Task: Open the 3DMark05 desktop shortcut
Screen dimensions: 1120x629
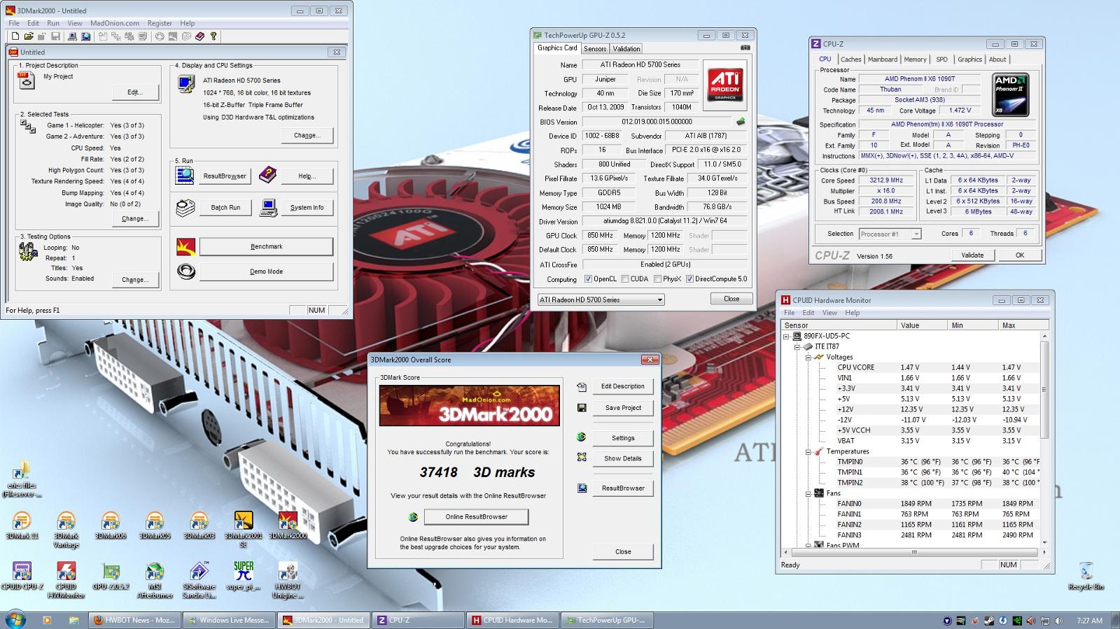Action: click(155, 526)
